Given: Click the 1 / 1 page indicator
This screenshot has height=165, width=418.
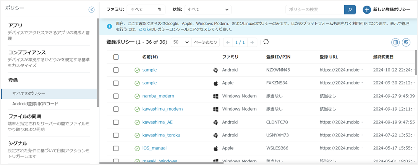Looking at the screenshot, I should point(240,43).
